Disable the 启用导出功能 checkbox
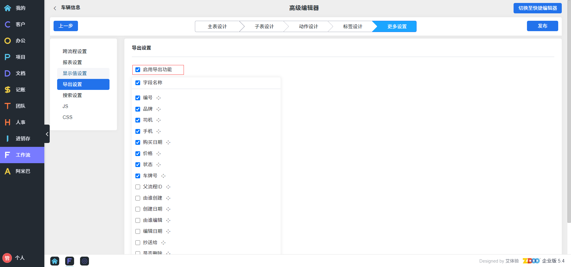571x267 pixels. point(138,70)
